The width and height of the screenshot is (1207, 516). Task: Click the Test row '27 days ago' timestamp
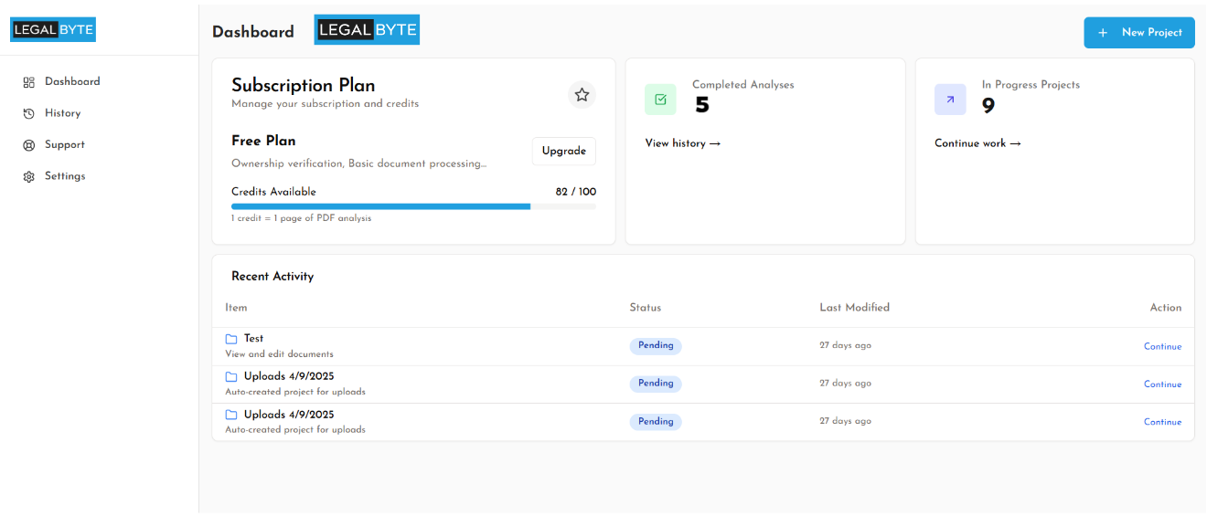pyautogui.click(x=845, y=346)
